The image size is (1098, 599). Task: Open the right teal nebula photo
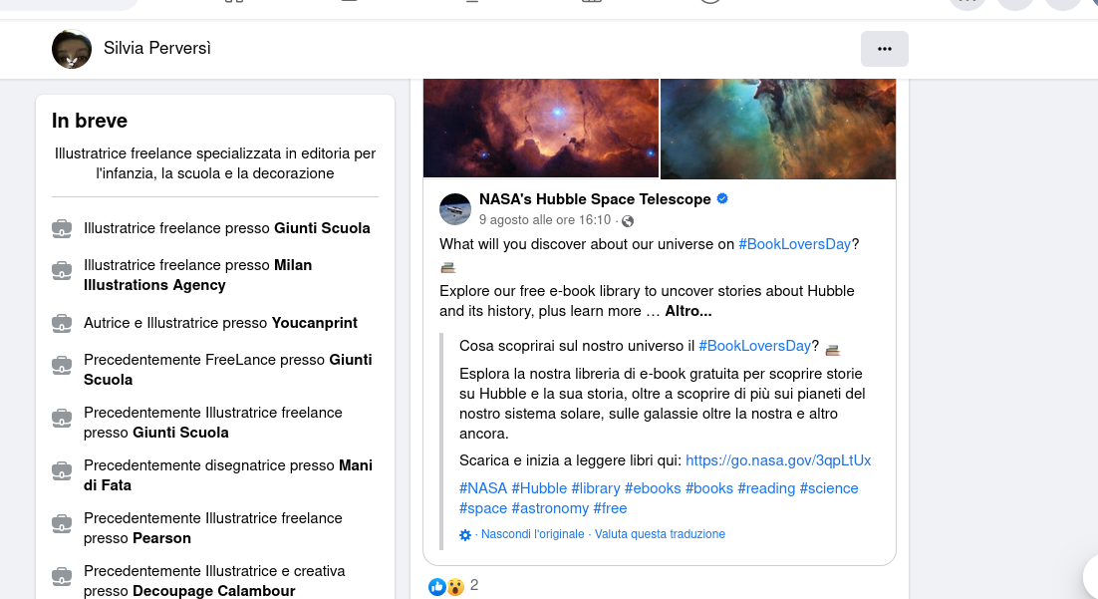777,128
